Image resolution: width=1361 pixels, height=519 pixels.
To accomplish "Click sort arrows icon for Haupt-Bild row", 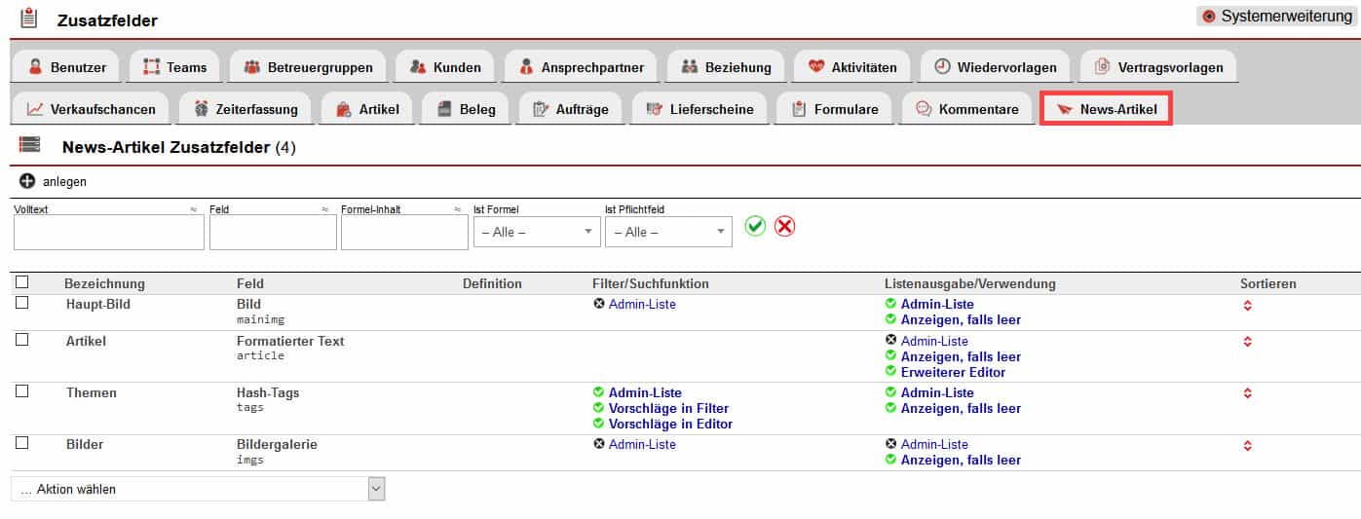I will (x=1247, y=306).
